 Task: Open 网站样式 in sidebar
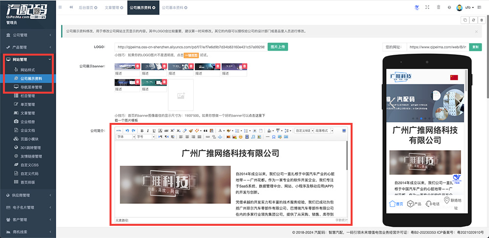27,70
